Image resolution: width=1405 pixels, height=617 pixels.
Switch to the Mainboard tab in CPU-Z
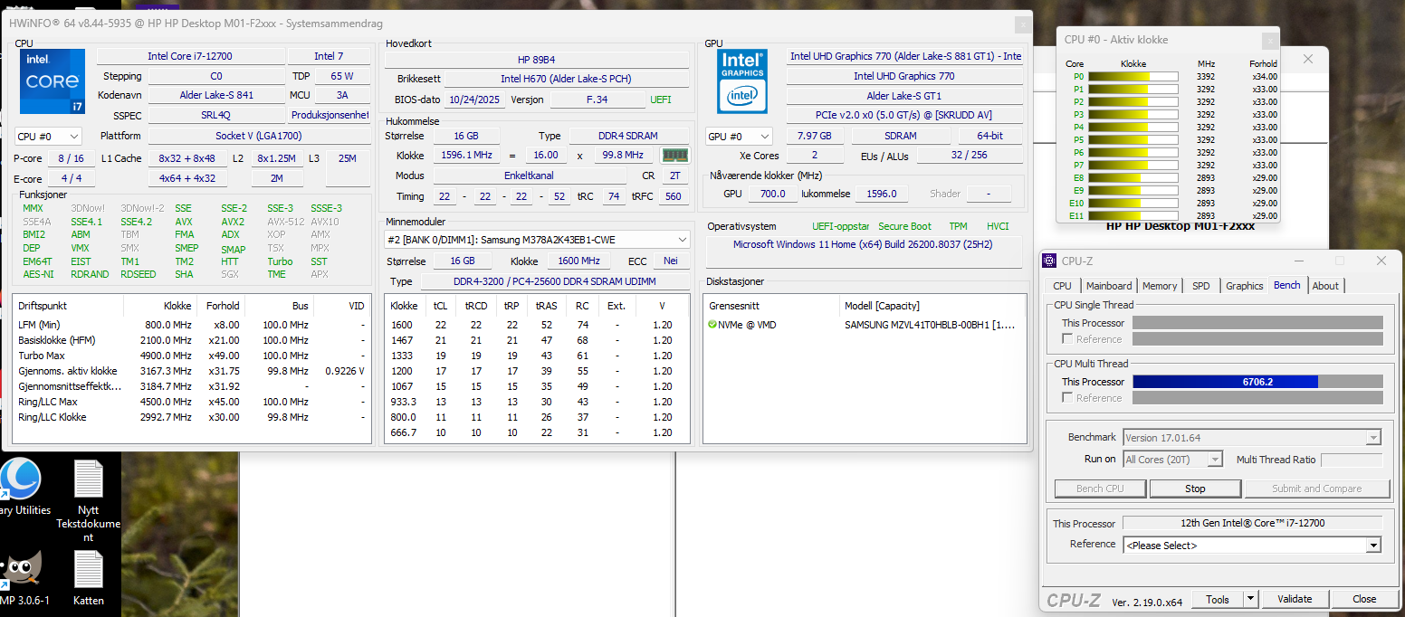click(x=1109, y=286)
